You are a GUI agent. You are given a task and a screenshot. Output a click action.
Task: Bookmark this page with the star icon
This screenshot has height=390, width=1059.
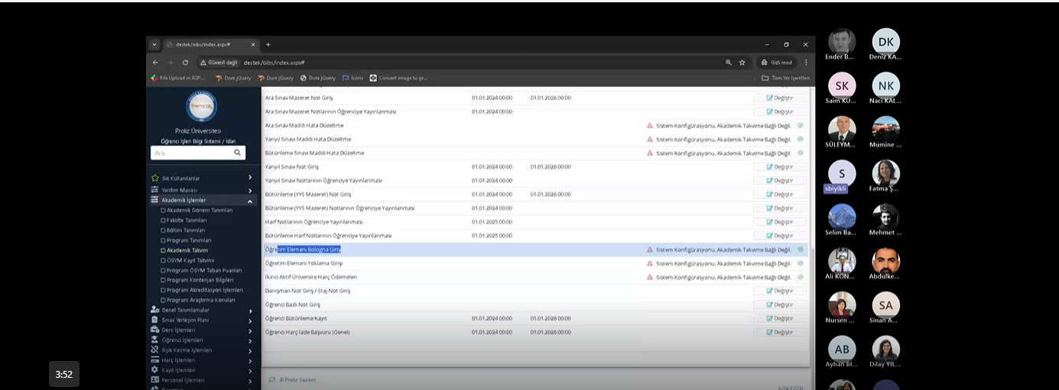(x=742, y=63)
